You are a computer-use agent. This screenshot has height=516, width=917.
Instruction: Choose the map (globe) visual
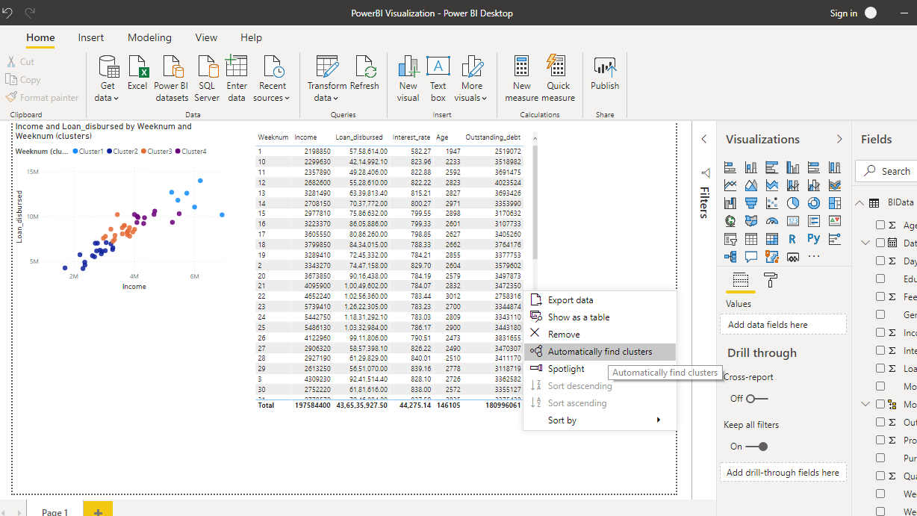pyautogui.click(x=730, y=221)
